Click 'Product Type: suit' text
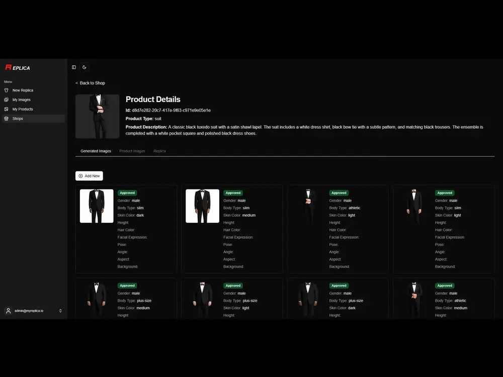 [143, 119]
